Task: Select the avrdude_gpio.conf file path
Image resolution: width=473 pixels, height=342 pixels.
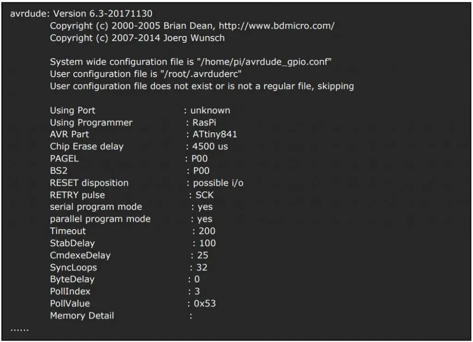Action: tap(264, 62)
